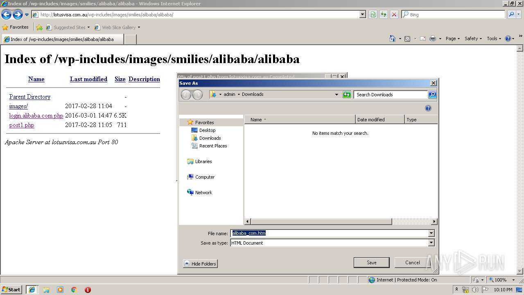Click the Save As dialog back button
This screenshot has width=524, height=295.
click(186, 95)
